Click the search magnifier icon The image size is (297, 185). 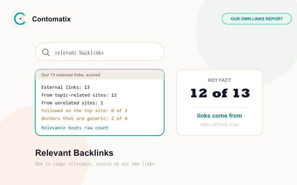46,52
